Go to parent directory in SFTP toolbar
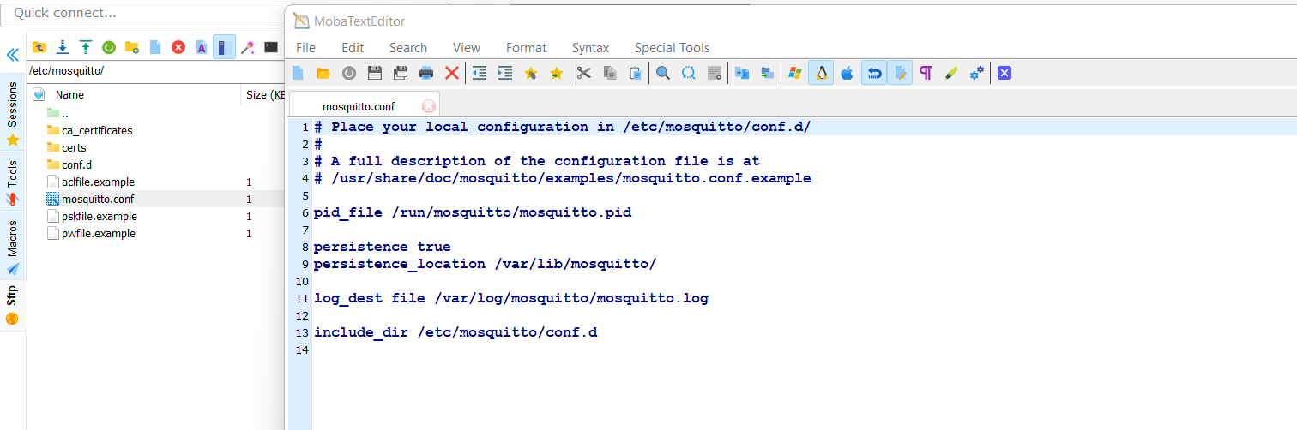This screenshot has height=430, width=1297. click(39, 47)
